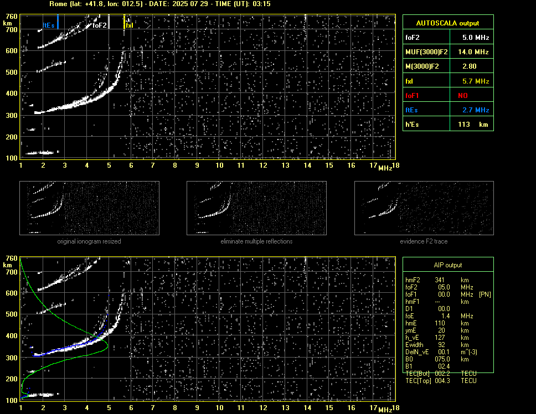
Task: Select the '14.0 MHz' MUF value
Action: click(x=473, y=52)
